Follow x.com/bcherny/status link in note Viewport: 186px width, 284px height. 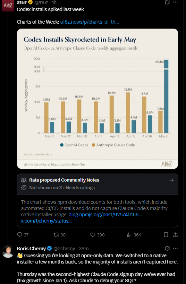[46, 221]
